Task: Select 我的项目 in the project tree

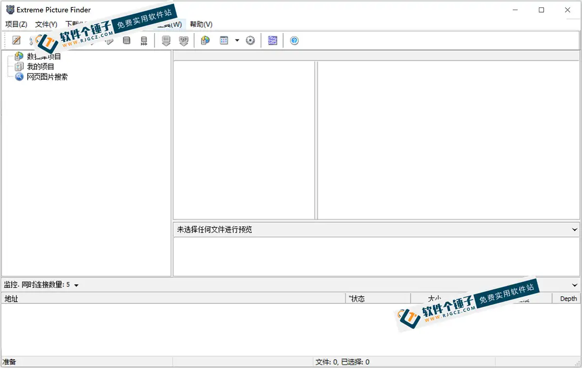Action: pos(41,67)
